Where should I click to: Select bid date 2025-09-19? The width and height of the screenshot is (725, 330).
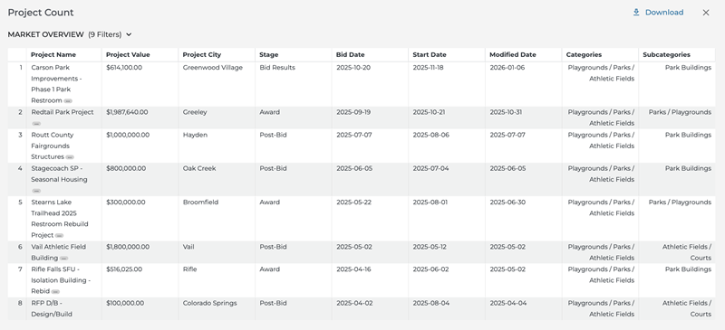(353, 112)
